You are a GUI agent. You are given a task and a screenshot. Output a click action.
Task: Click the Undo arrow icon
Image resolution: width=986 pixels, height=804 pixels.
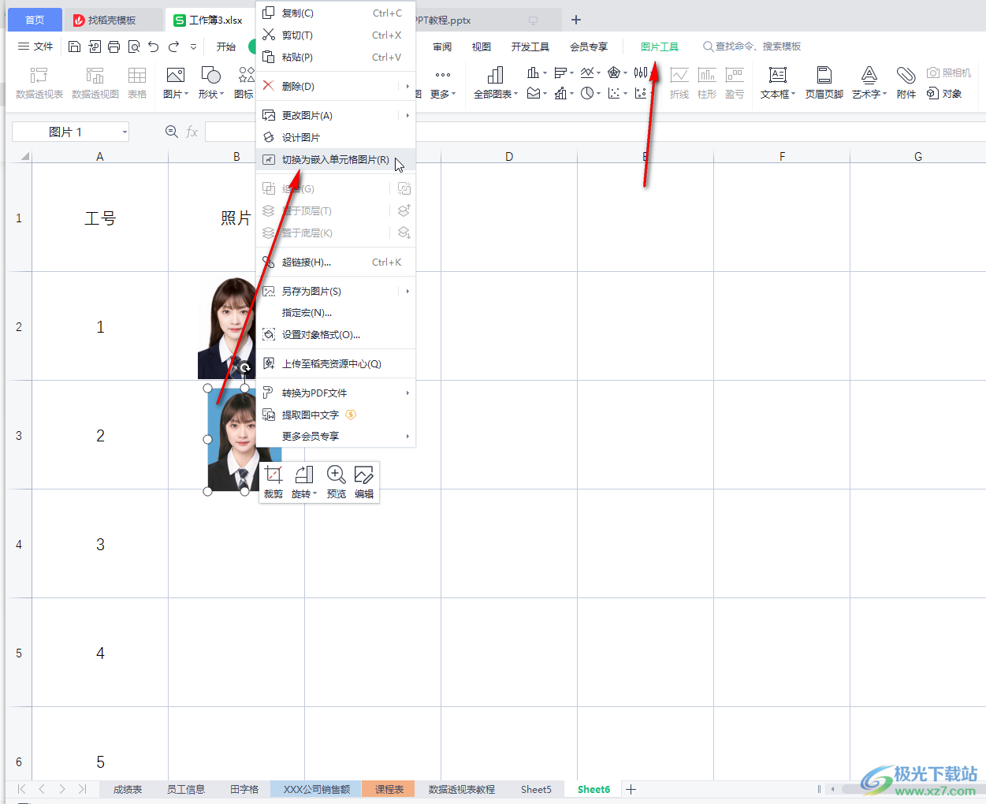tap(154, 47)
